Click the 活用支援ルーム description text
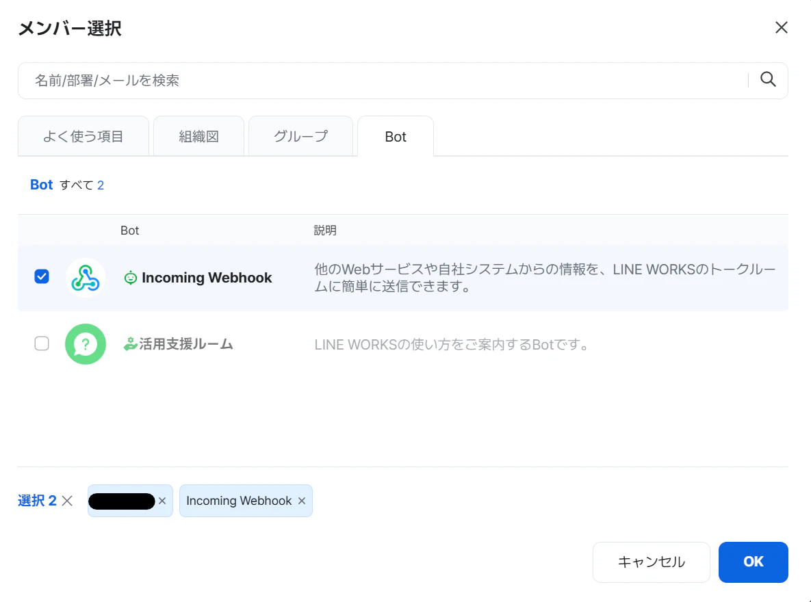 [453, 345]
